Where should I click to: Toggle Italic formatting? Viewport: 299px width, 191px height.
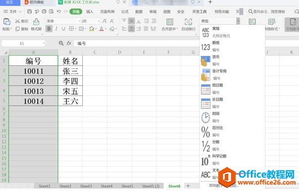(56, 29)
